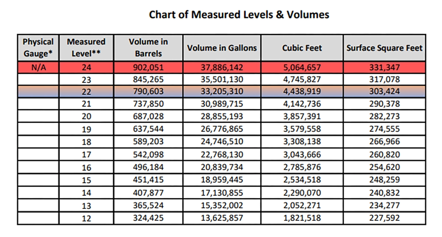
Task: Click barrels value '365,524'
Action: pyautogui.click(x=148, y=205)
